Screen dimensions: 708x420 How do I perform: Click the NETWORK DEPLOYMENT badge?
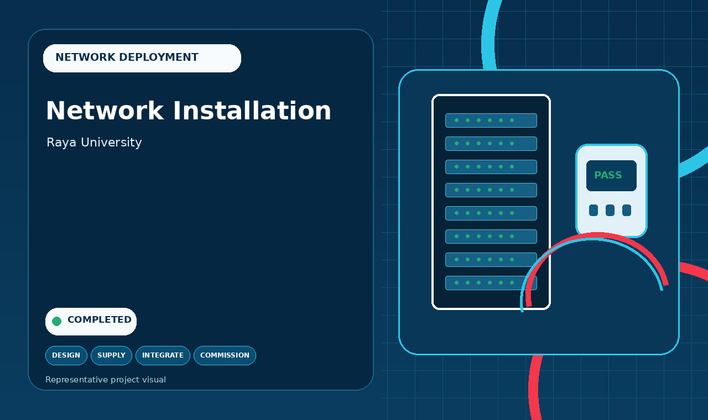click(142, 58)
